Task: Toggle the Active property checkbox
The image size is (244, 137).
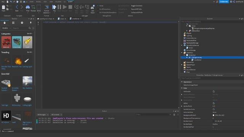Action: (x=213, y=103)
